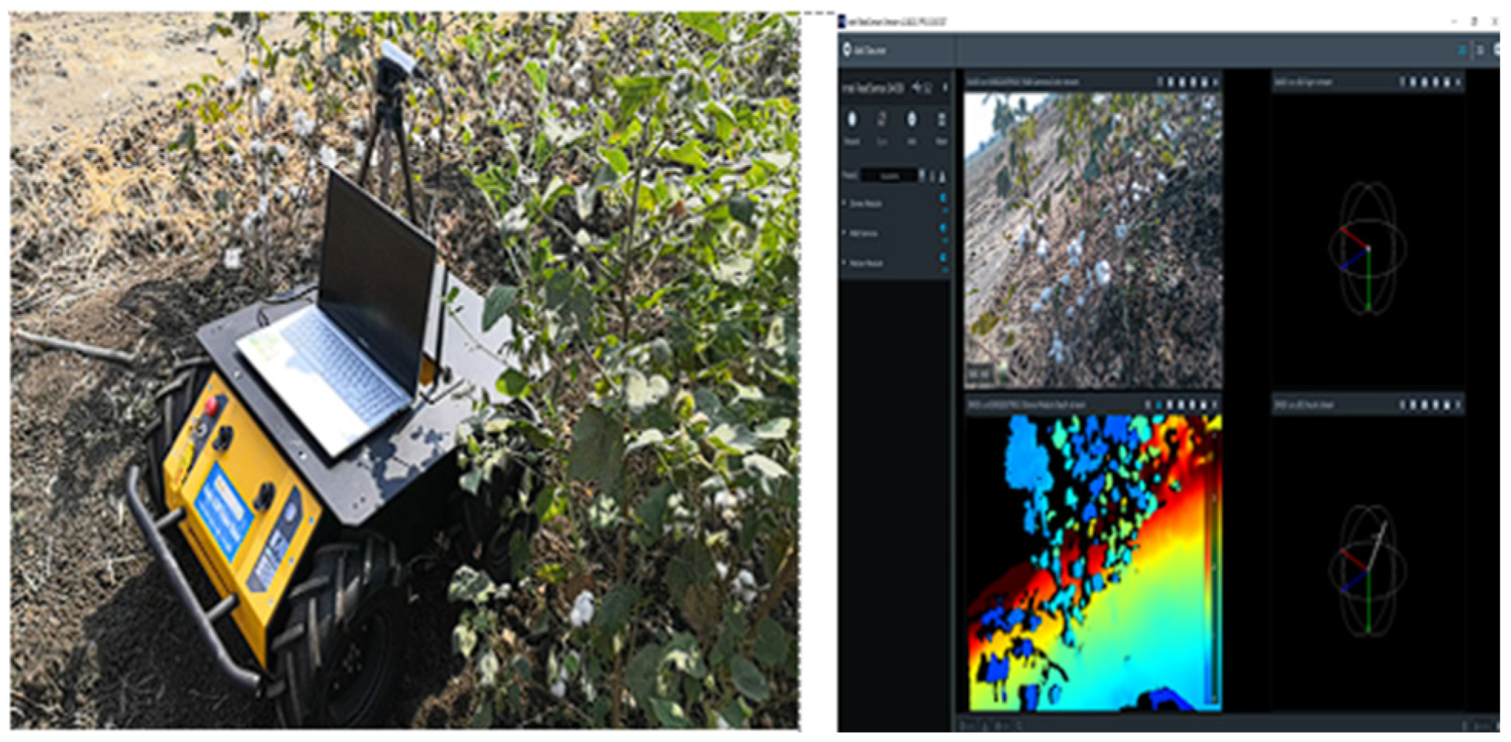Close the color stream panel
The image size is (1511, 742).
pos(1214,81)
